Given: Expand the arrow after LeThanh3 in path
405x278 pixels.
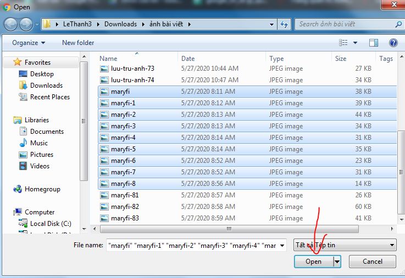Looking at the screenshot, I should 98,25.
